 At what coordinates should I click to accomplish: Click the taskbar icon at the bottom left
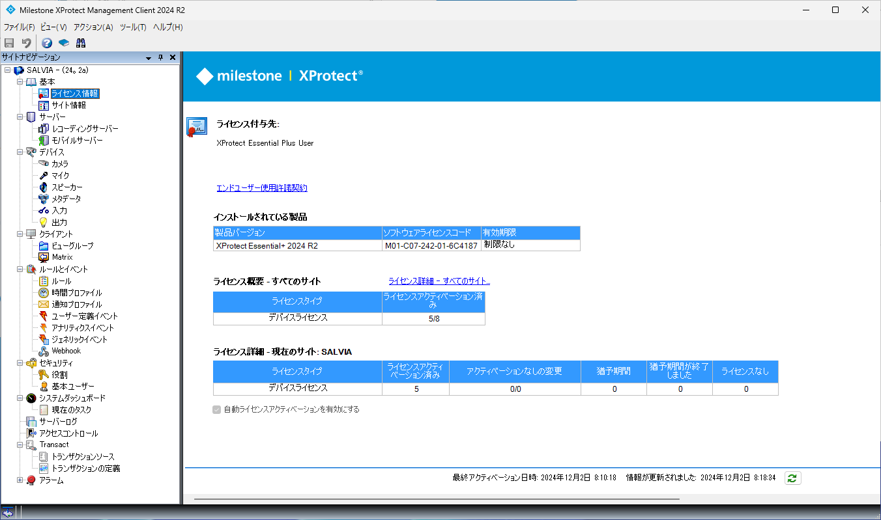click(x=7, y=512)
